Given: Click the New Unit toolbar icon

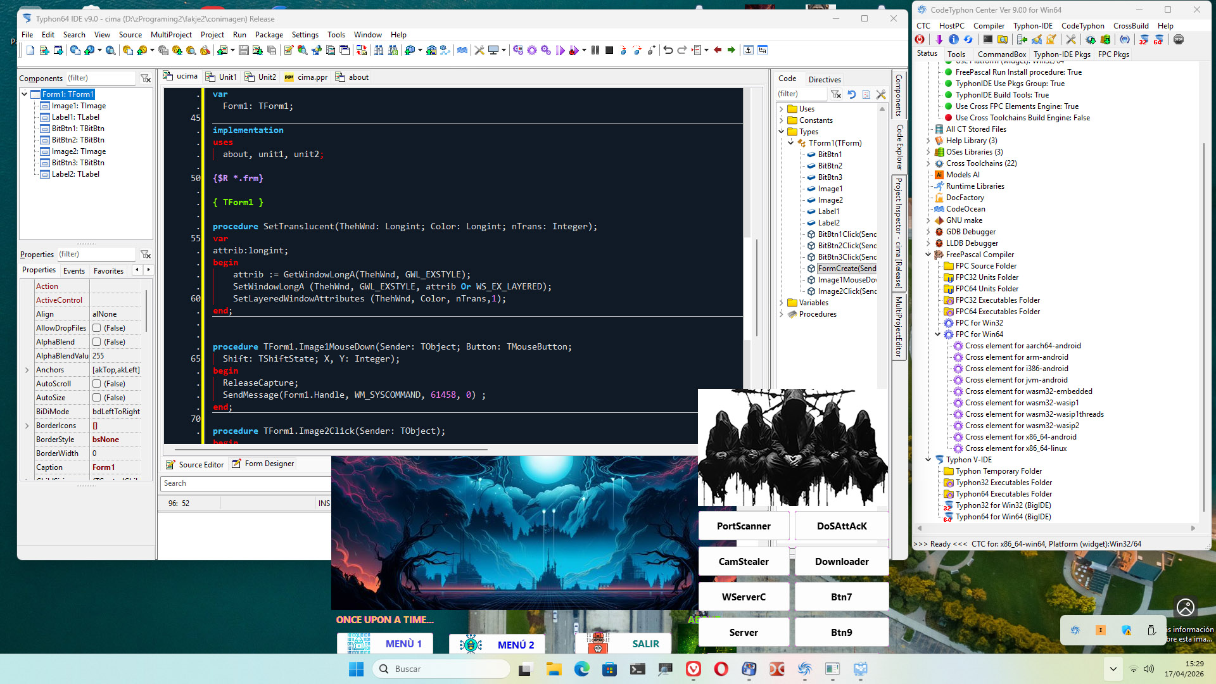Looking at the screenshot, I should coord(44,50).
